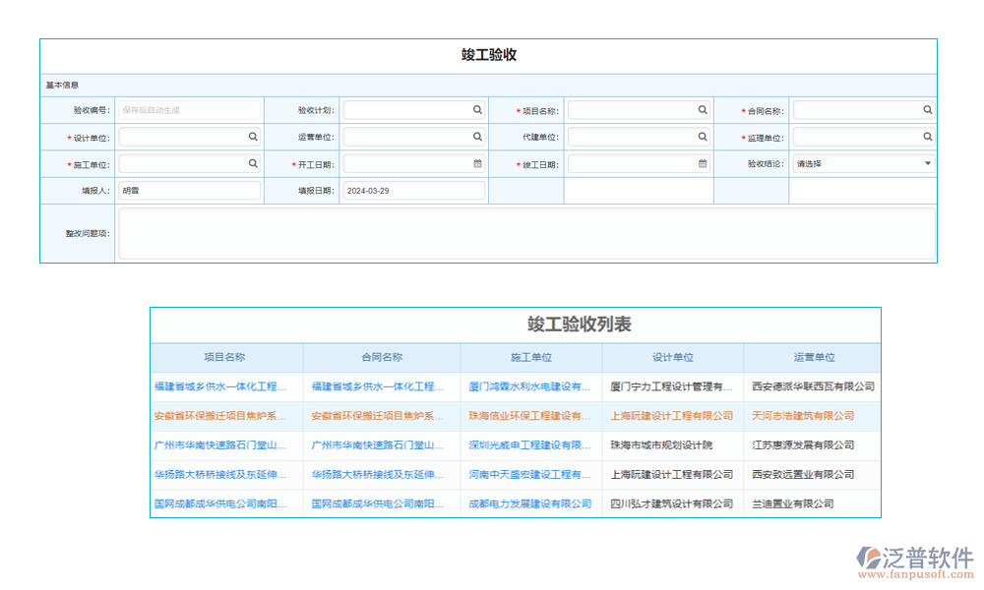Click the search icon in 施工单位 field

(x=253, y=163)
